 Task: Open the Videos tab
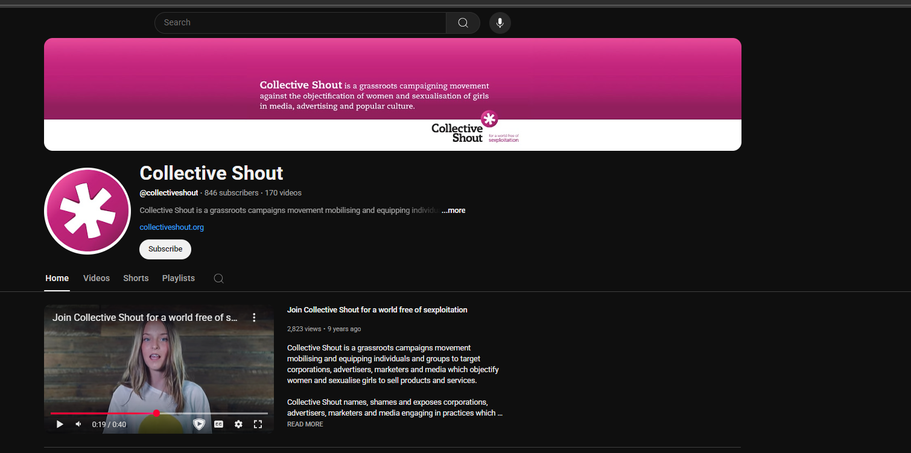pyautogui.click(x=97, y=278)
